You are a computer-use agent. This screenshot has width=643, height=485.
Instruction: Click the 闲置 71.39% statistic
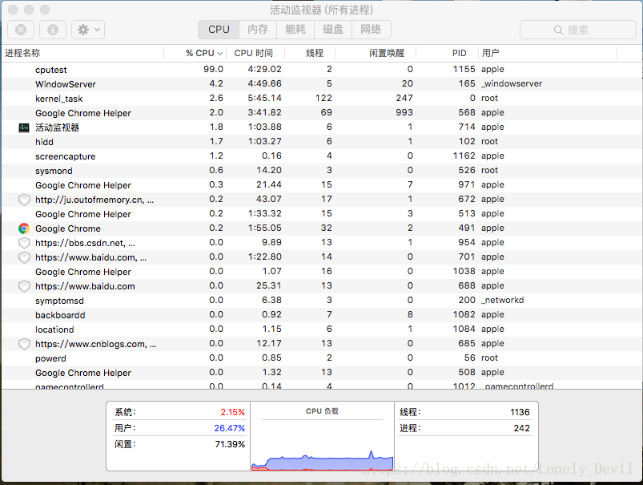click(179, 444)
